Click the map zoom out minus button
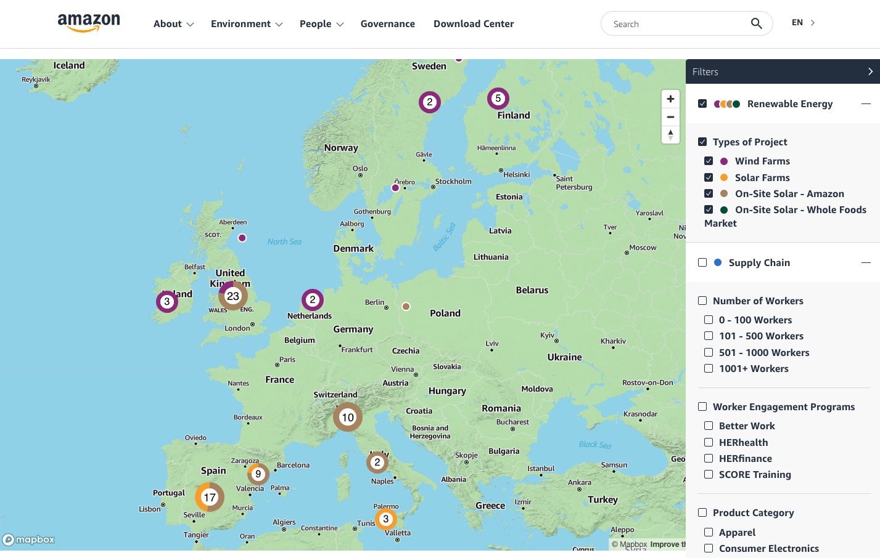 tap(670, 117)
